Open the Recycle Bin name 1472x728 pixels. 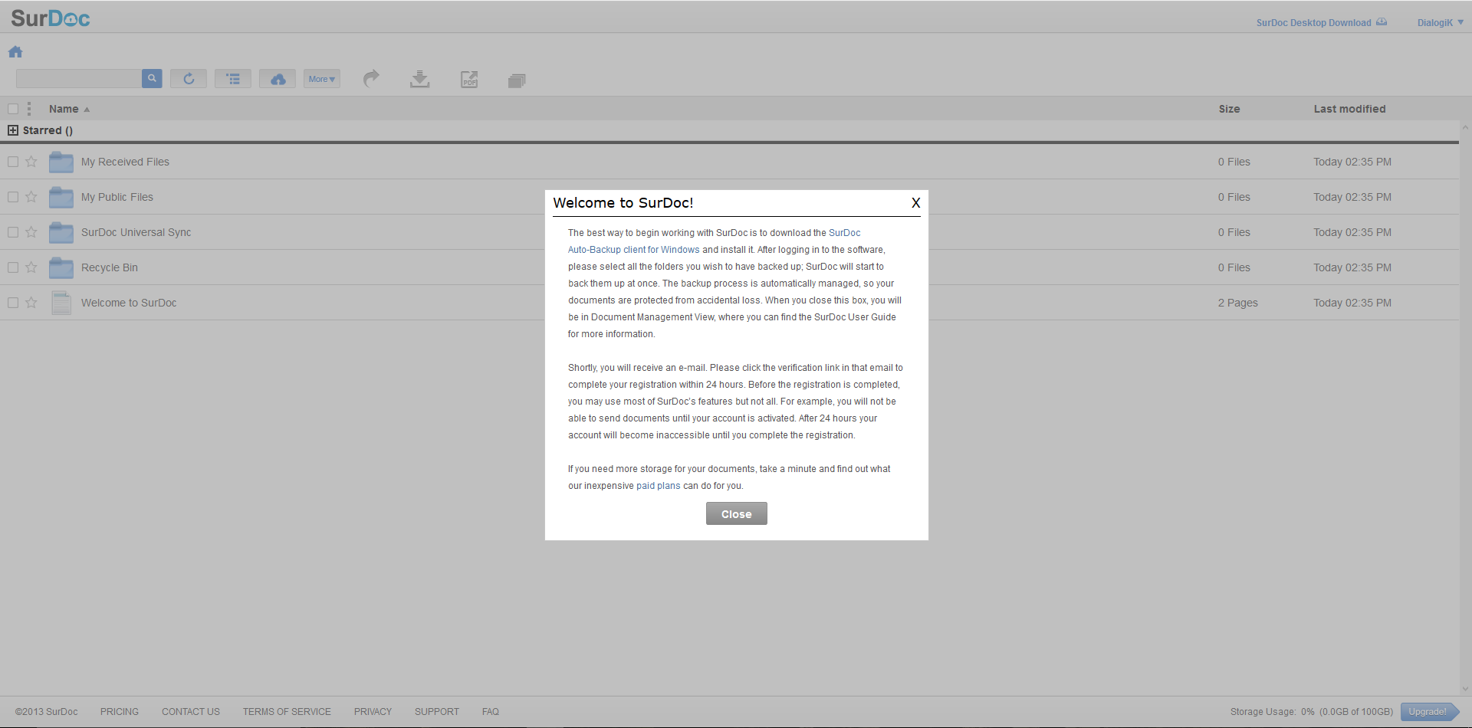click(x=110, y=267)
